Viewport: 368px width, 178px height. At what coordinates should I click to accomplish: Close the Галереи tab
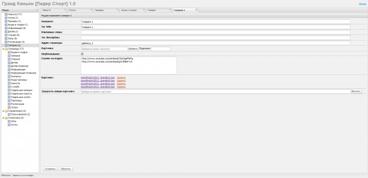click(x=170, y=10)
